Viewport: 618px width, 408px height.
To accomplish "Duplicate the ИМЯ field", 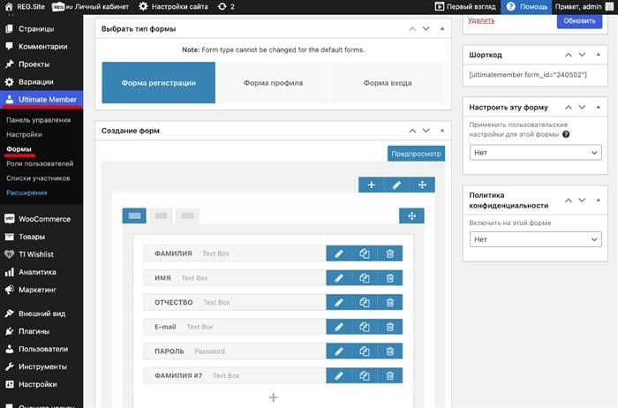I will [x=364, y=278].
